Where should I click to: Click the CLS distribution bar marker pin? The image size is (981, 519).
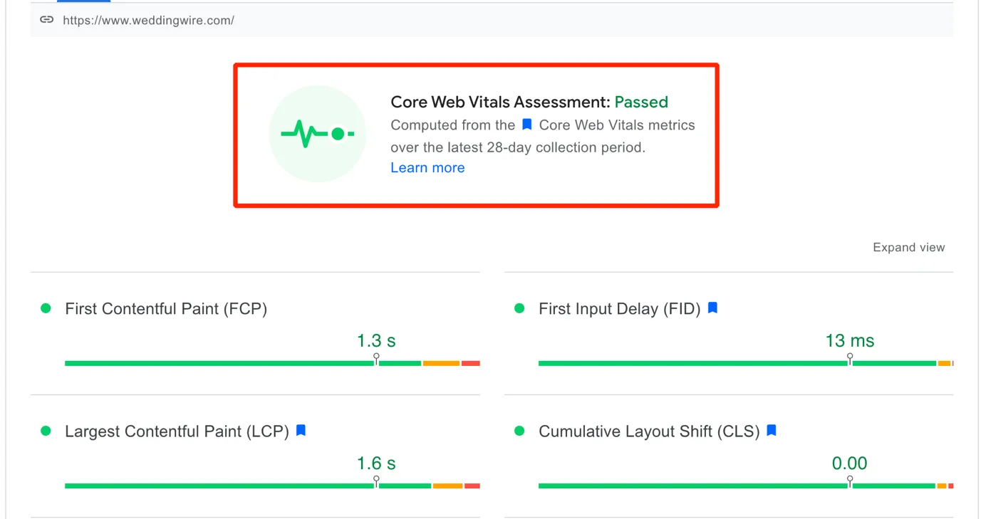pyautogui.click(x=850, y=481)
